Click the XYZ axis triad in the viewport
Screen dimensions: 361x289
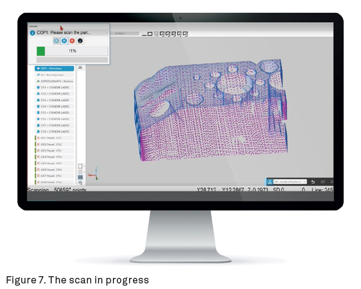95,173
